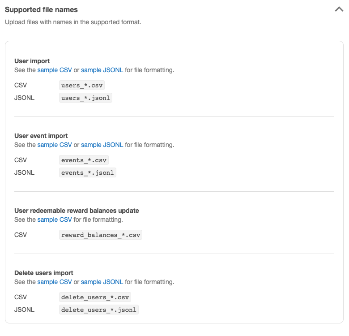This screenshot has height=336, width=349.
Task: Click the Delete users import section title
Action: (x=44, y=273)
